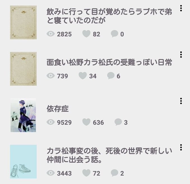
Task: Open the story 飲みに行って目が覚めたらラブホで弟と寝ていたのだが
Action: [109, 16]
